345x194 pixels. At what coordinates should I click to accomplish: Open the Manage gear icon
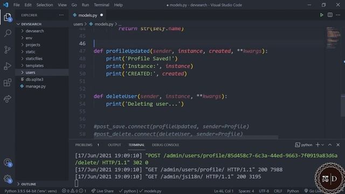[x=8, y=179]
